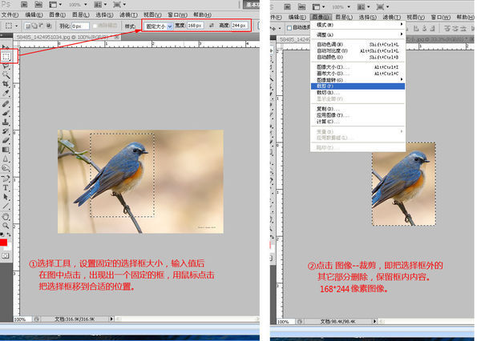Launch Bridge from left window's top bar
The height and width of the screenshot is (341, 481).
click(24, 5)
